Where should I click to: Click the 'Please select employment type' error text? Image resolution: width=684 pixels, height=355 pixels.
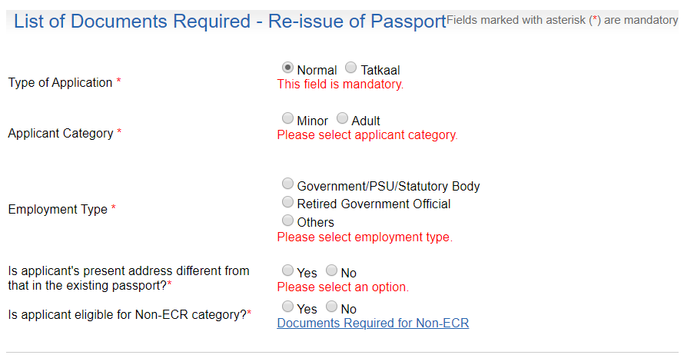coord(364,237)
